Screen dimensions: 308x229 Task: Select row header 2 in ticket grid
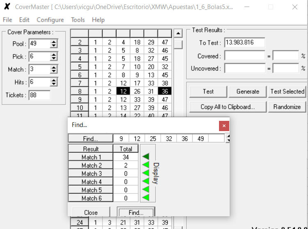[80, 42]
